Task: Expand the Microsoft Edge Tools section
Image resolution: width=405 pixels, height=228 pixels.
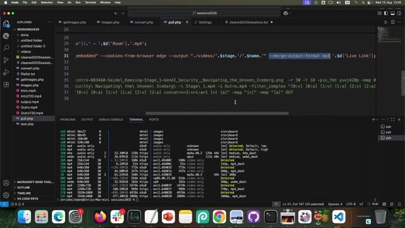Action: [x=34, y=182]
